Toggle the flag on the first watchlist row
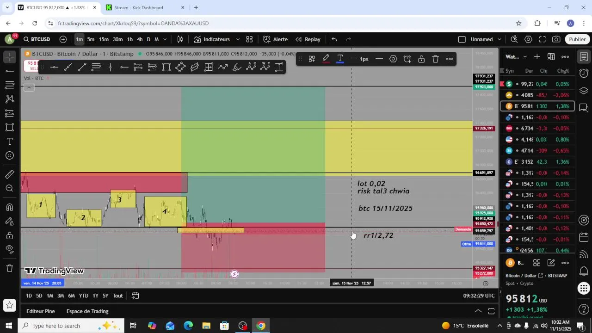The width and height of the screenshot is (592, 333). 502,84
